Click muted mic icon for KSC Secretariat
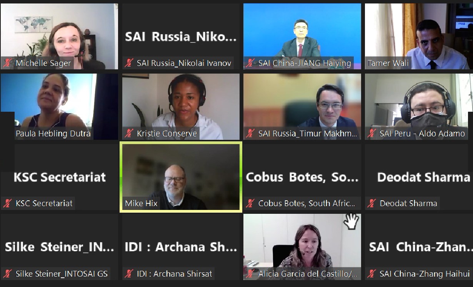Viewport: 473px width, 287px height. (x=7, y=203)
